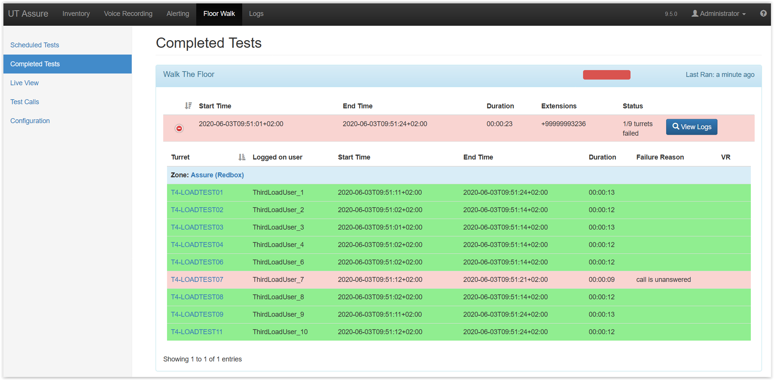
Task: Open turret T4-LOADTEST06
Action: tap(197, 262)
